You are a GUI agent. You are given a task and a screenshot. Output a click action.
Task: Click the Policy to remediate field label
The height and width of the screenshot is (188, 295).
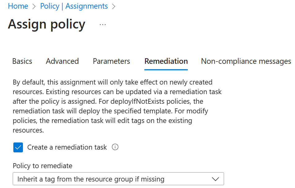[x=42, y=166]
